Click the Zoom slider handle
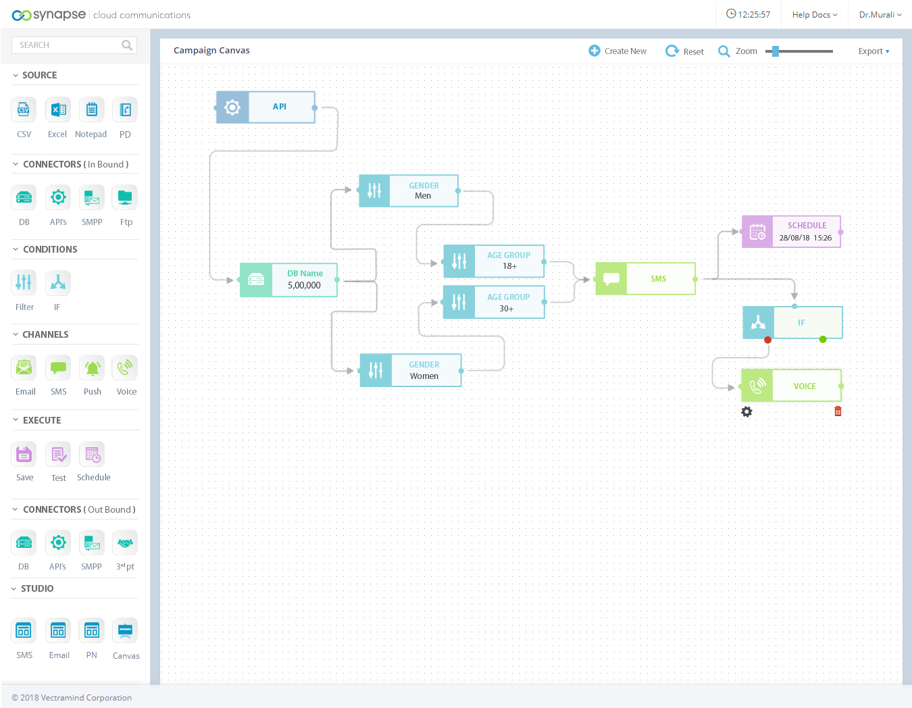 click(x=776, y=51)
